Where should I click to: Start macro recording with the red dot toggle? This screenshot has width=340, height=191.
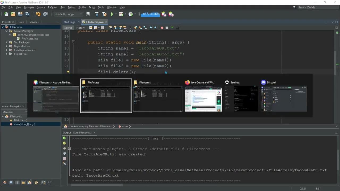[x=162, y=28]
